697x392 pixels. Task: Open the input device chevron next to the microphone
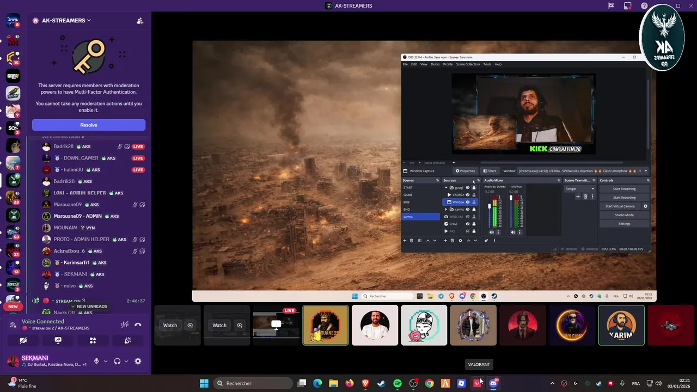pos(106,361)
